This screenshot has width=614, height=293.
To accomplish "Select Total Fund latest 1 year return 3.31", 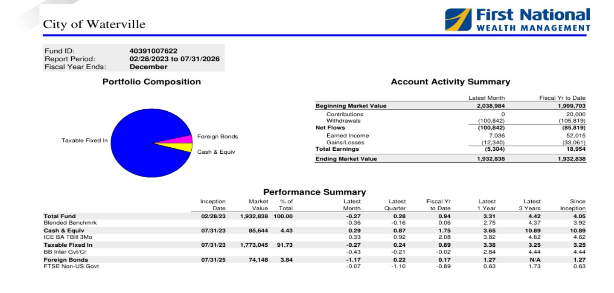I will (490, 216).
